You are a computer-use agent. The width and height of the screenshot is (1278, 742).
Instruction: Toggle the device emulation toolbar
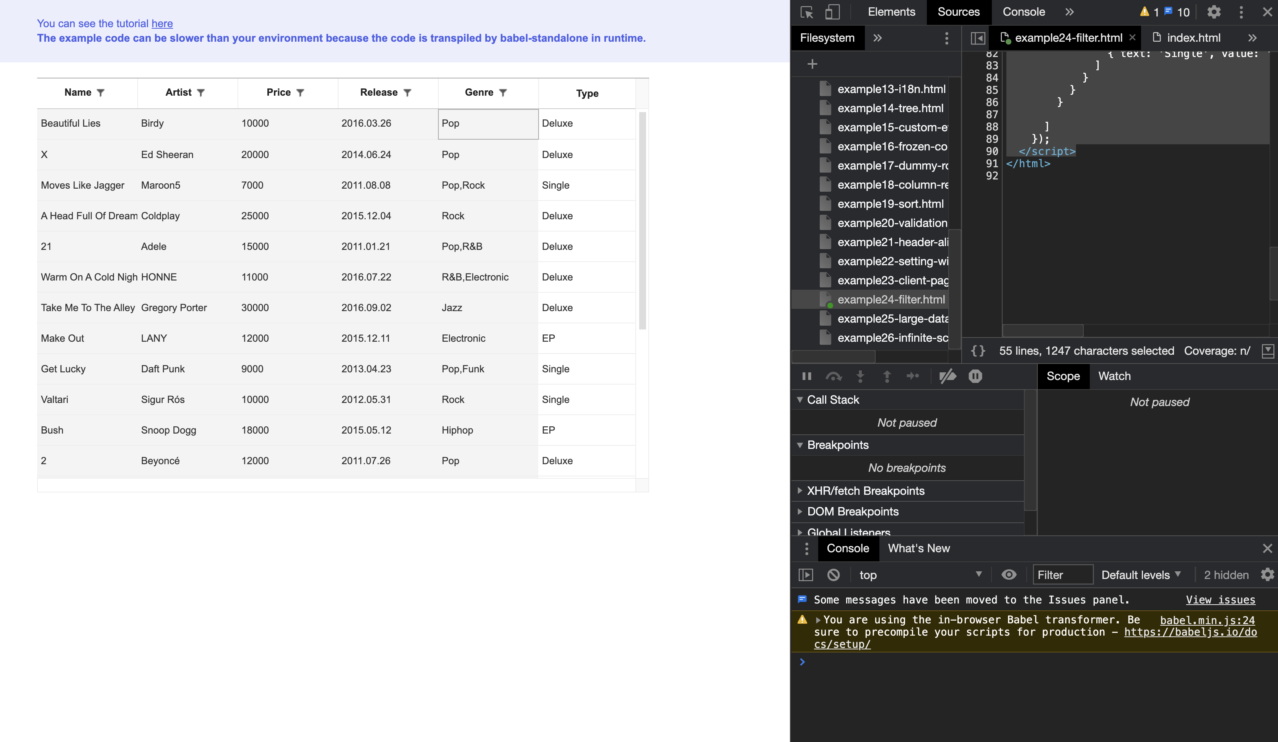832,11
